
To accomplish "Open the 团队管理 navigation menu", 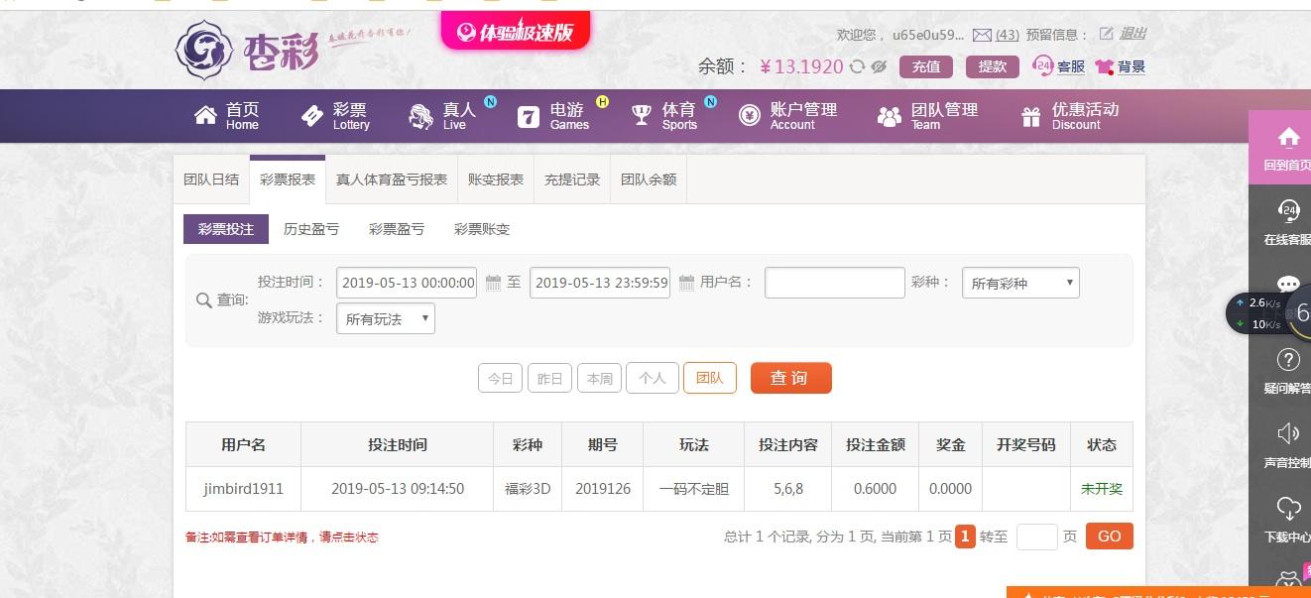I will tap(926, 116).
